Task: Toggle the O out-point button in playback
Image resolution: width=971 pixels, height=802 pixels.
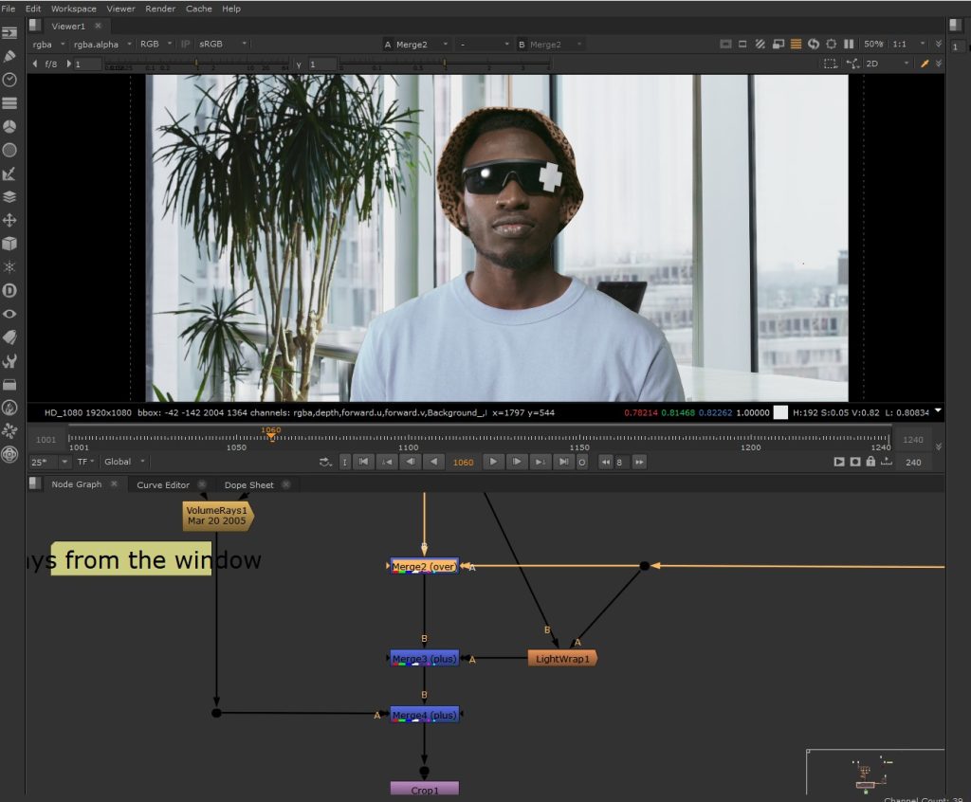Action: click(x=582, y=462)
